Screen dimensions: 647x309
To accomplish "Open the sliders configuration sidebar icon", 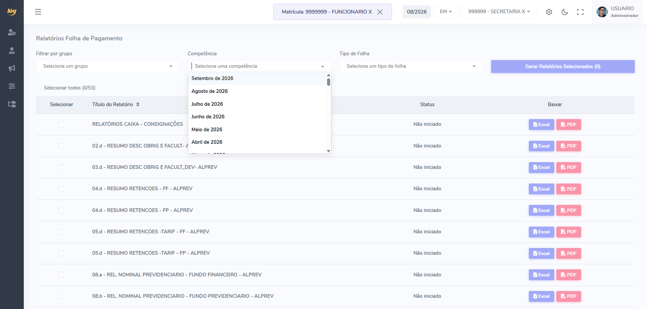I will (x=12, y=86).
